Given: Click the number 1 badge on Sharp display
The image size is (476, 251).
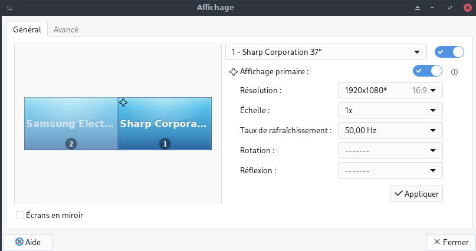Looking at the screenshot, I should (165, 143).
